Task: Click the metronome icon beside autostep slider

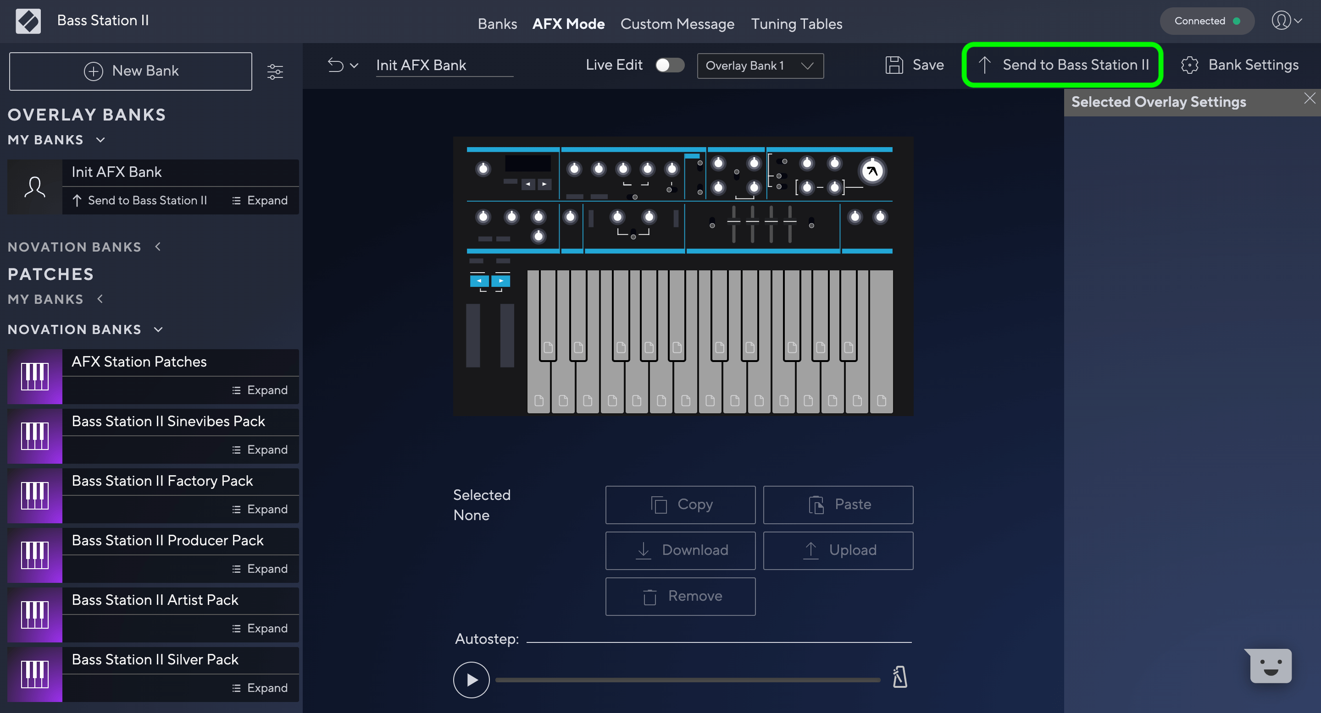Action: [x=900, y=677]
